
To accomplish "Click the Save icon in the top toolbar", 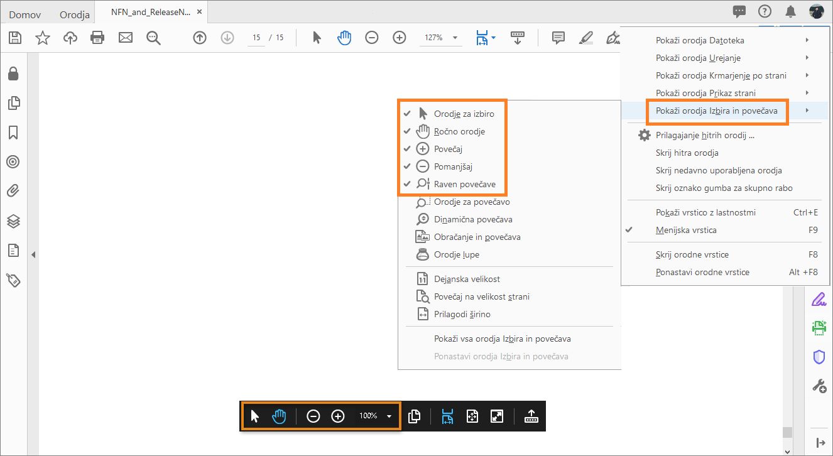I will click(15, 38).
